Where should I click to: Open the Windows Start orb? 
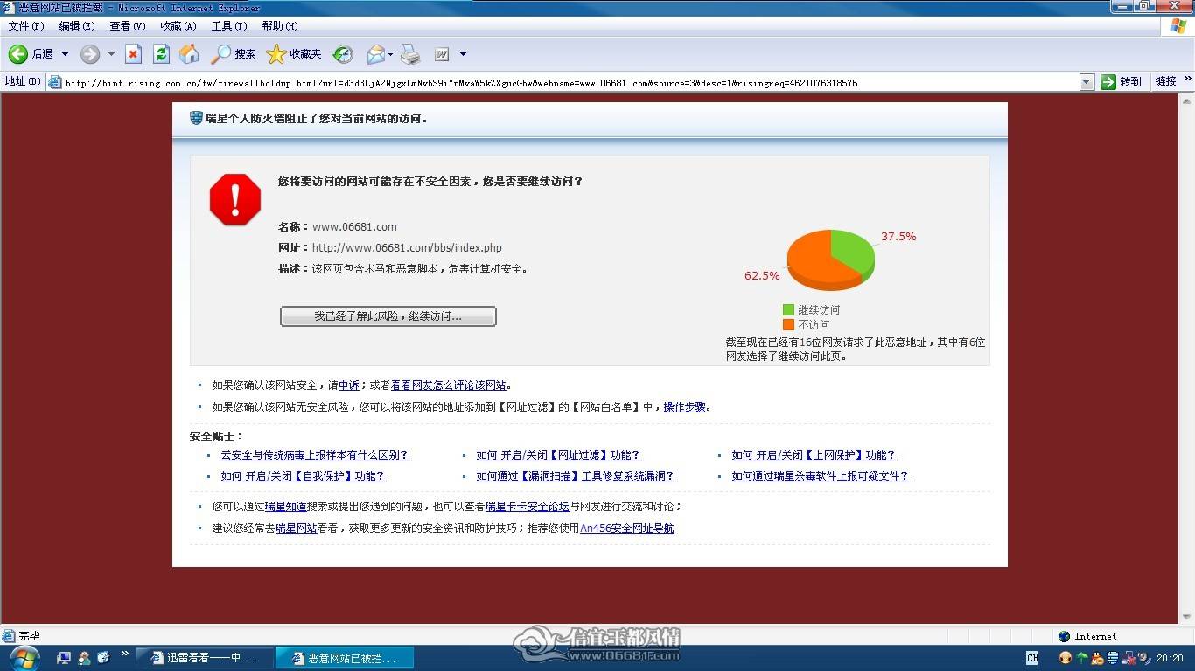click(x=24, y=657)
